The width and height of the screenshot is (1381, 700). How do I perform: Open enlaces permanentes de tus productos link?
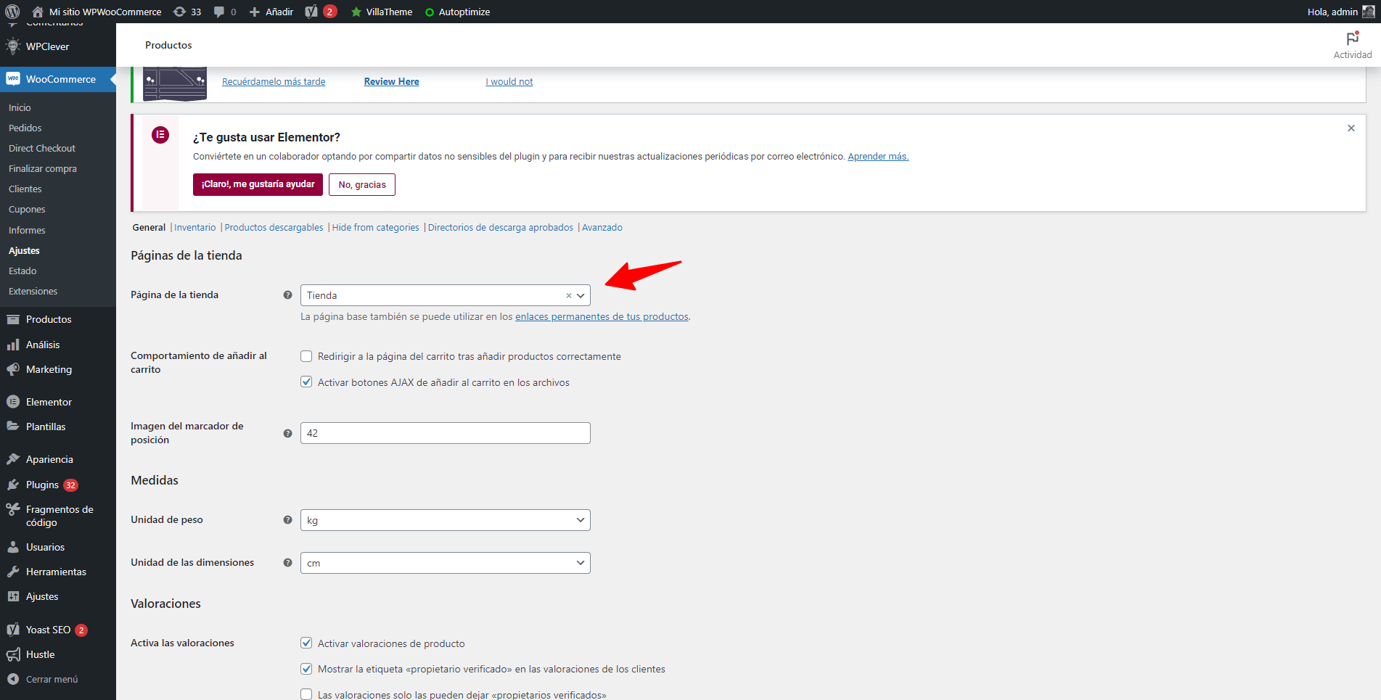click(x=602, y=317)
